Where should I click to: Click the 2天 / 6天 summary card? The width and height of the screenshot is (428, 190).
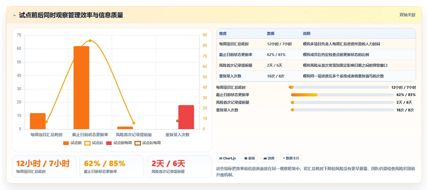pyautogui.click(x=180, y=166)
